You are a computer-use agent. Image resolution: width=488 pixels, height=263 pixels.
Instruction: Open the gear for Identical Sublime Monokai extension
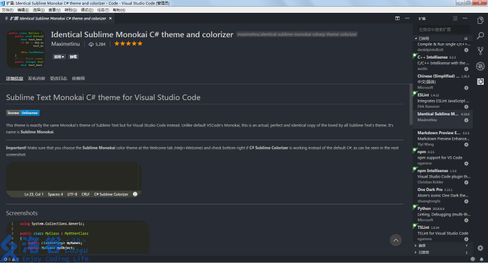(466, 120)
